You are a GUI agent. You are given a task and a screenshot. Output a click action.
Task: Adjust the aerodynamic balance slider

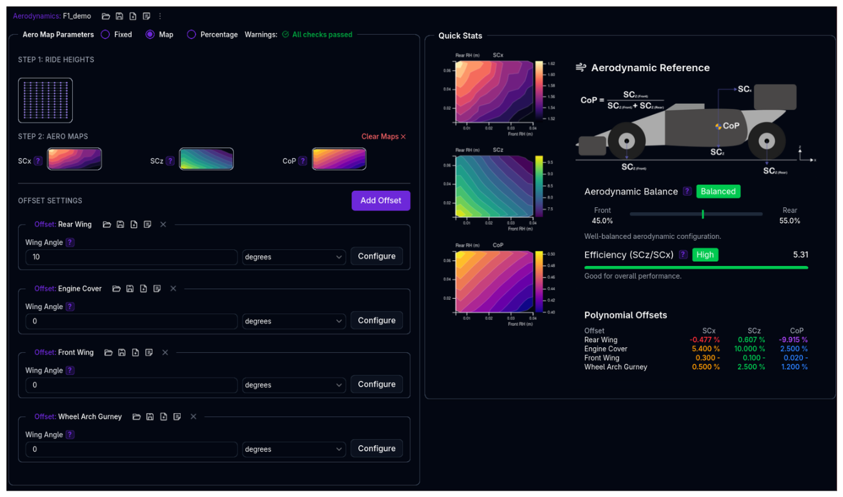703,214
